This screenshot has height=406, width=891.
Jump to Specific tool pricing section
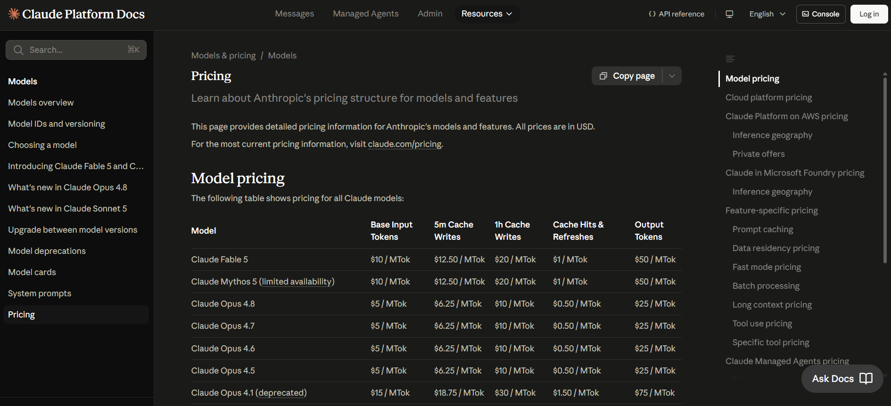[x=771, y=342]
